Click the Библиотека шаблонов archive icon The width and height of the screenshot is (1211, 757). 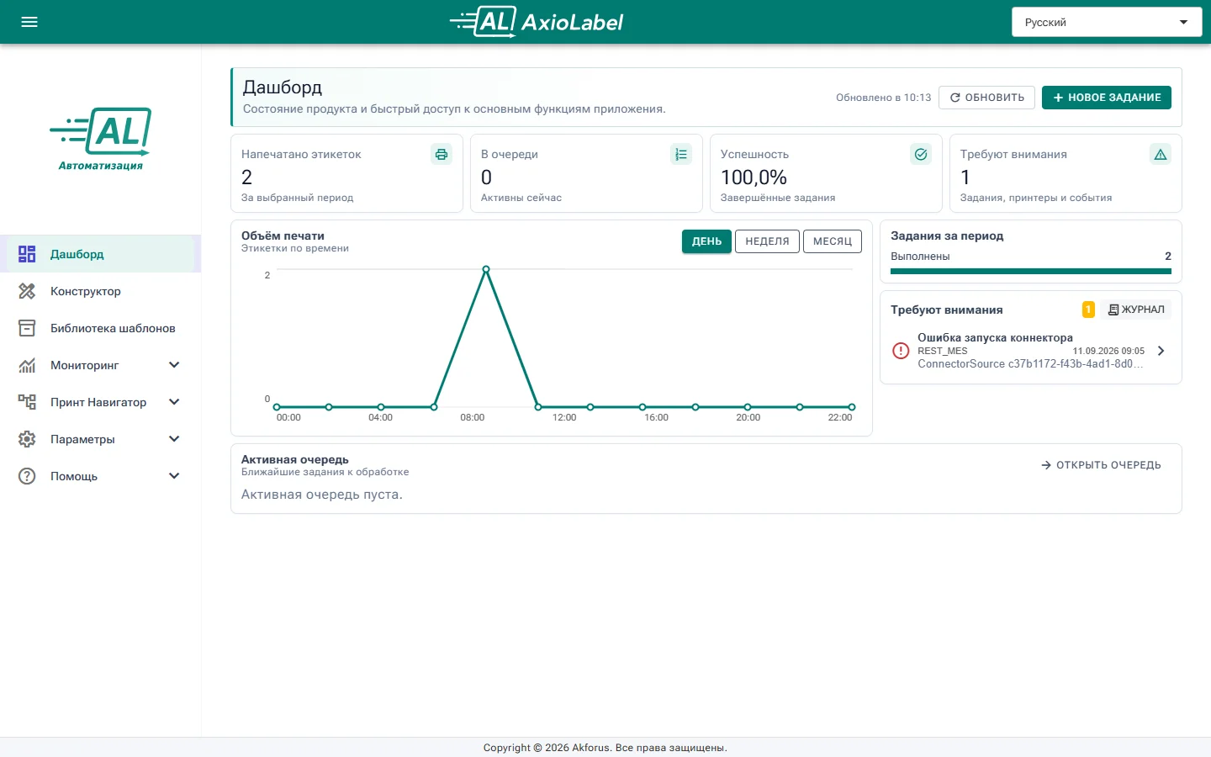[27, 328]
